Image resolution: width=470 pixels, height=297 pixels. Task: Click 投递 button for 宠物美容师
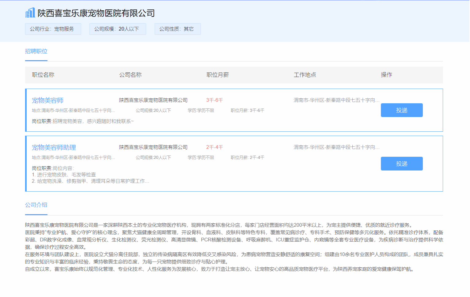(401, 110)
